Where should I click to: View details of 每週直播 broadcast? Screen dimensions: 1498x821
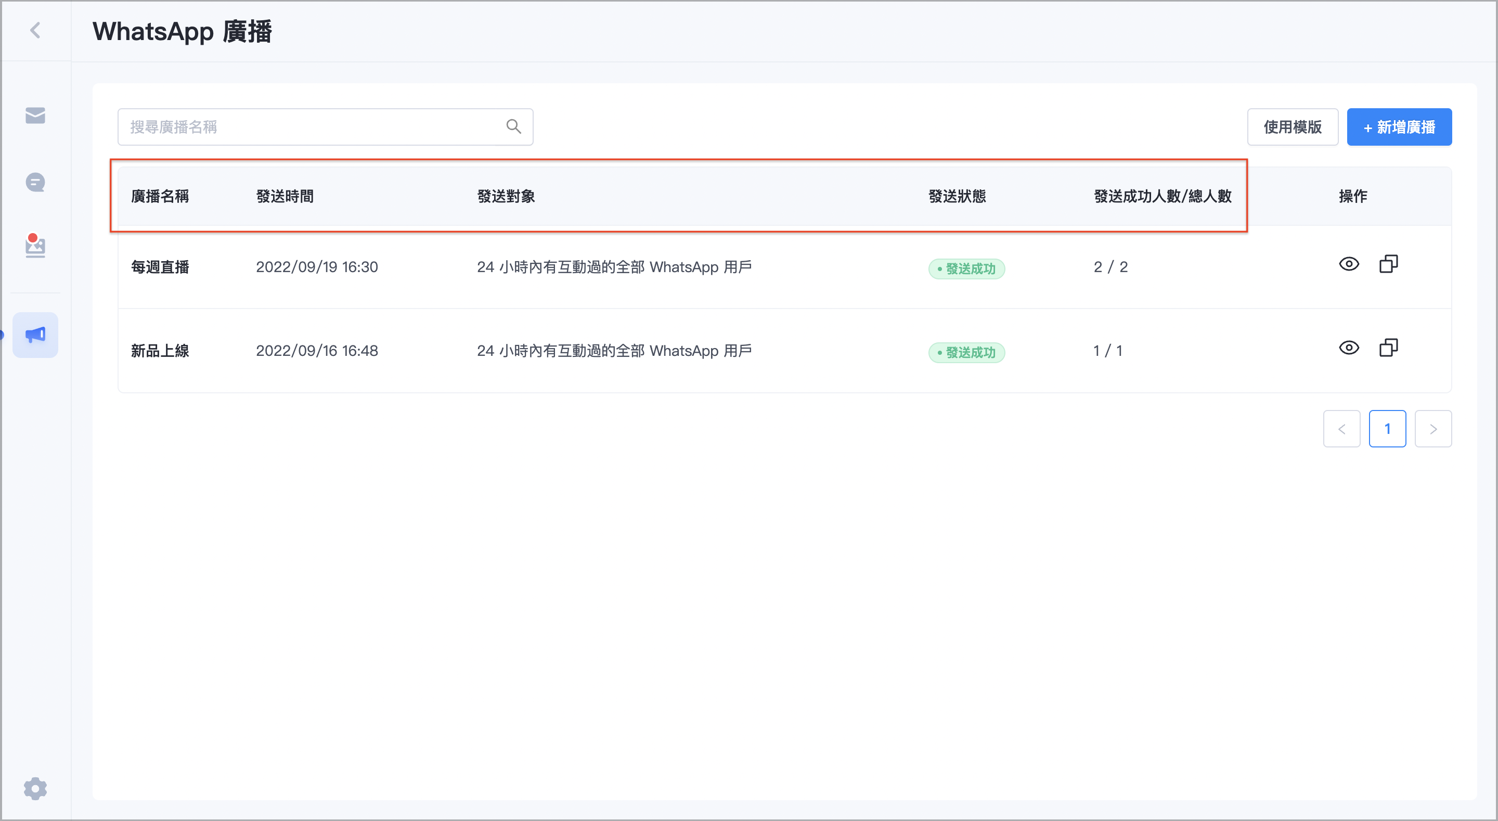coord(1349,264)
